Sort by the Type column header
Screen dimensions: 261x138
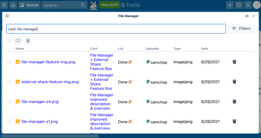point(177,49)
